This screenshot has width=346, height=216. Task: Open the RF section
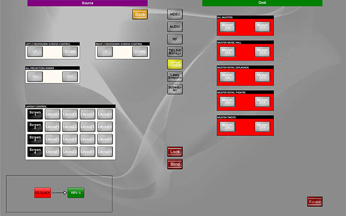[x=175, y=39]
